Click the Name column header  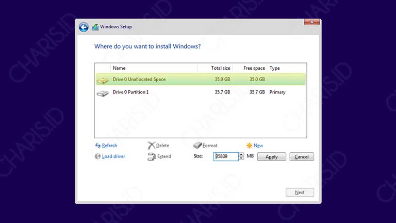click(154, 68)
